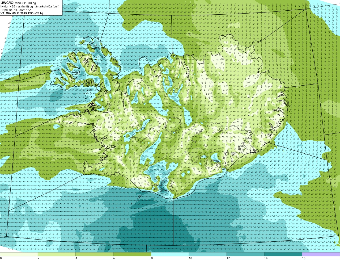Screen dimensions: 340x260
Task: Click the legend scale label '2'
Action: click(39, 258)
